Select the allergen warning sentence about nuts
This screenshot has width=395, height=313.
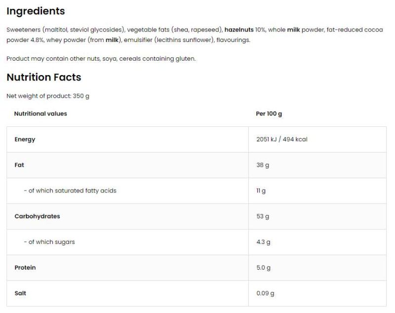(x=101, y=59)
